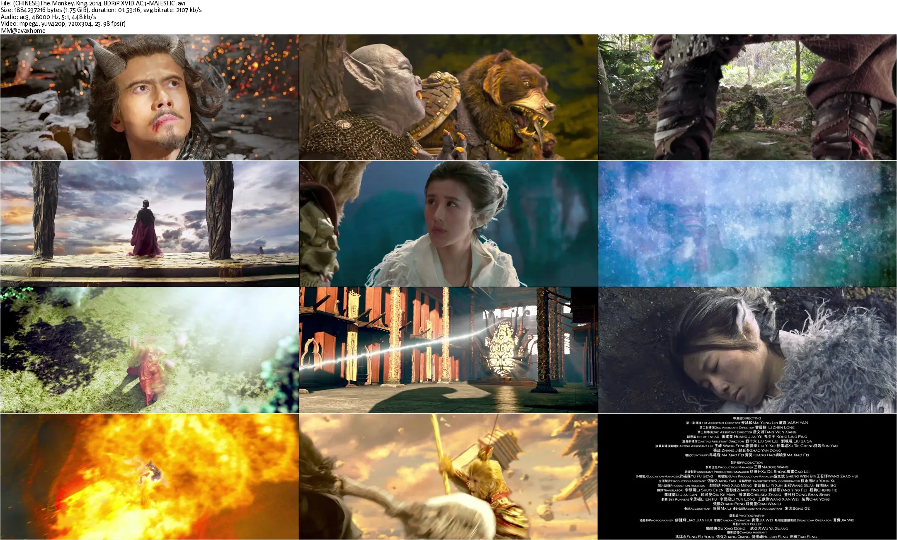Select the armored legs in forest thumbnail
Viewport: 897px width, 540px height.
pos(747,97)
